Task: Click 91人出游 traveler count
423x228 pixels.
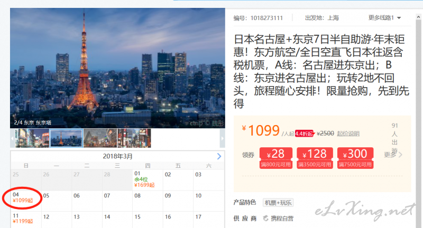Action: pos(394,138)
